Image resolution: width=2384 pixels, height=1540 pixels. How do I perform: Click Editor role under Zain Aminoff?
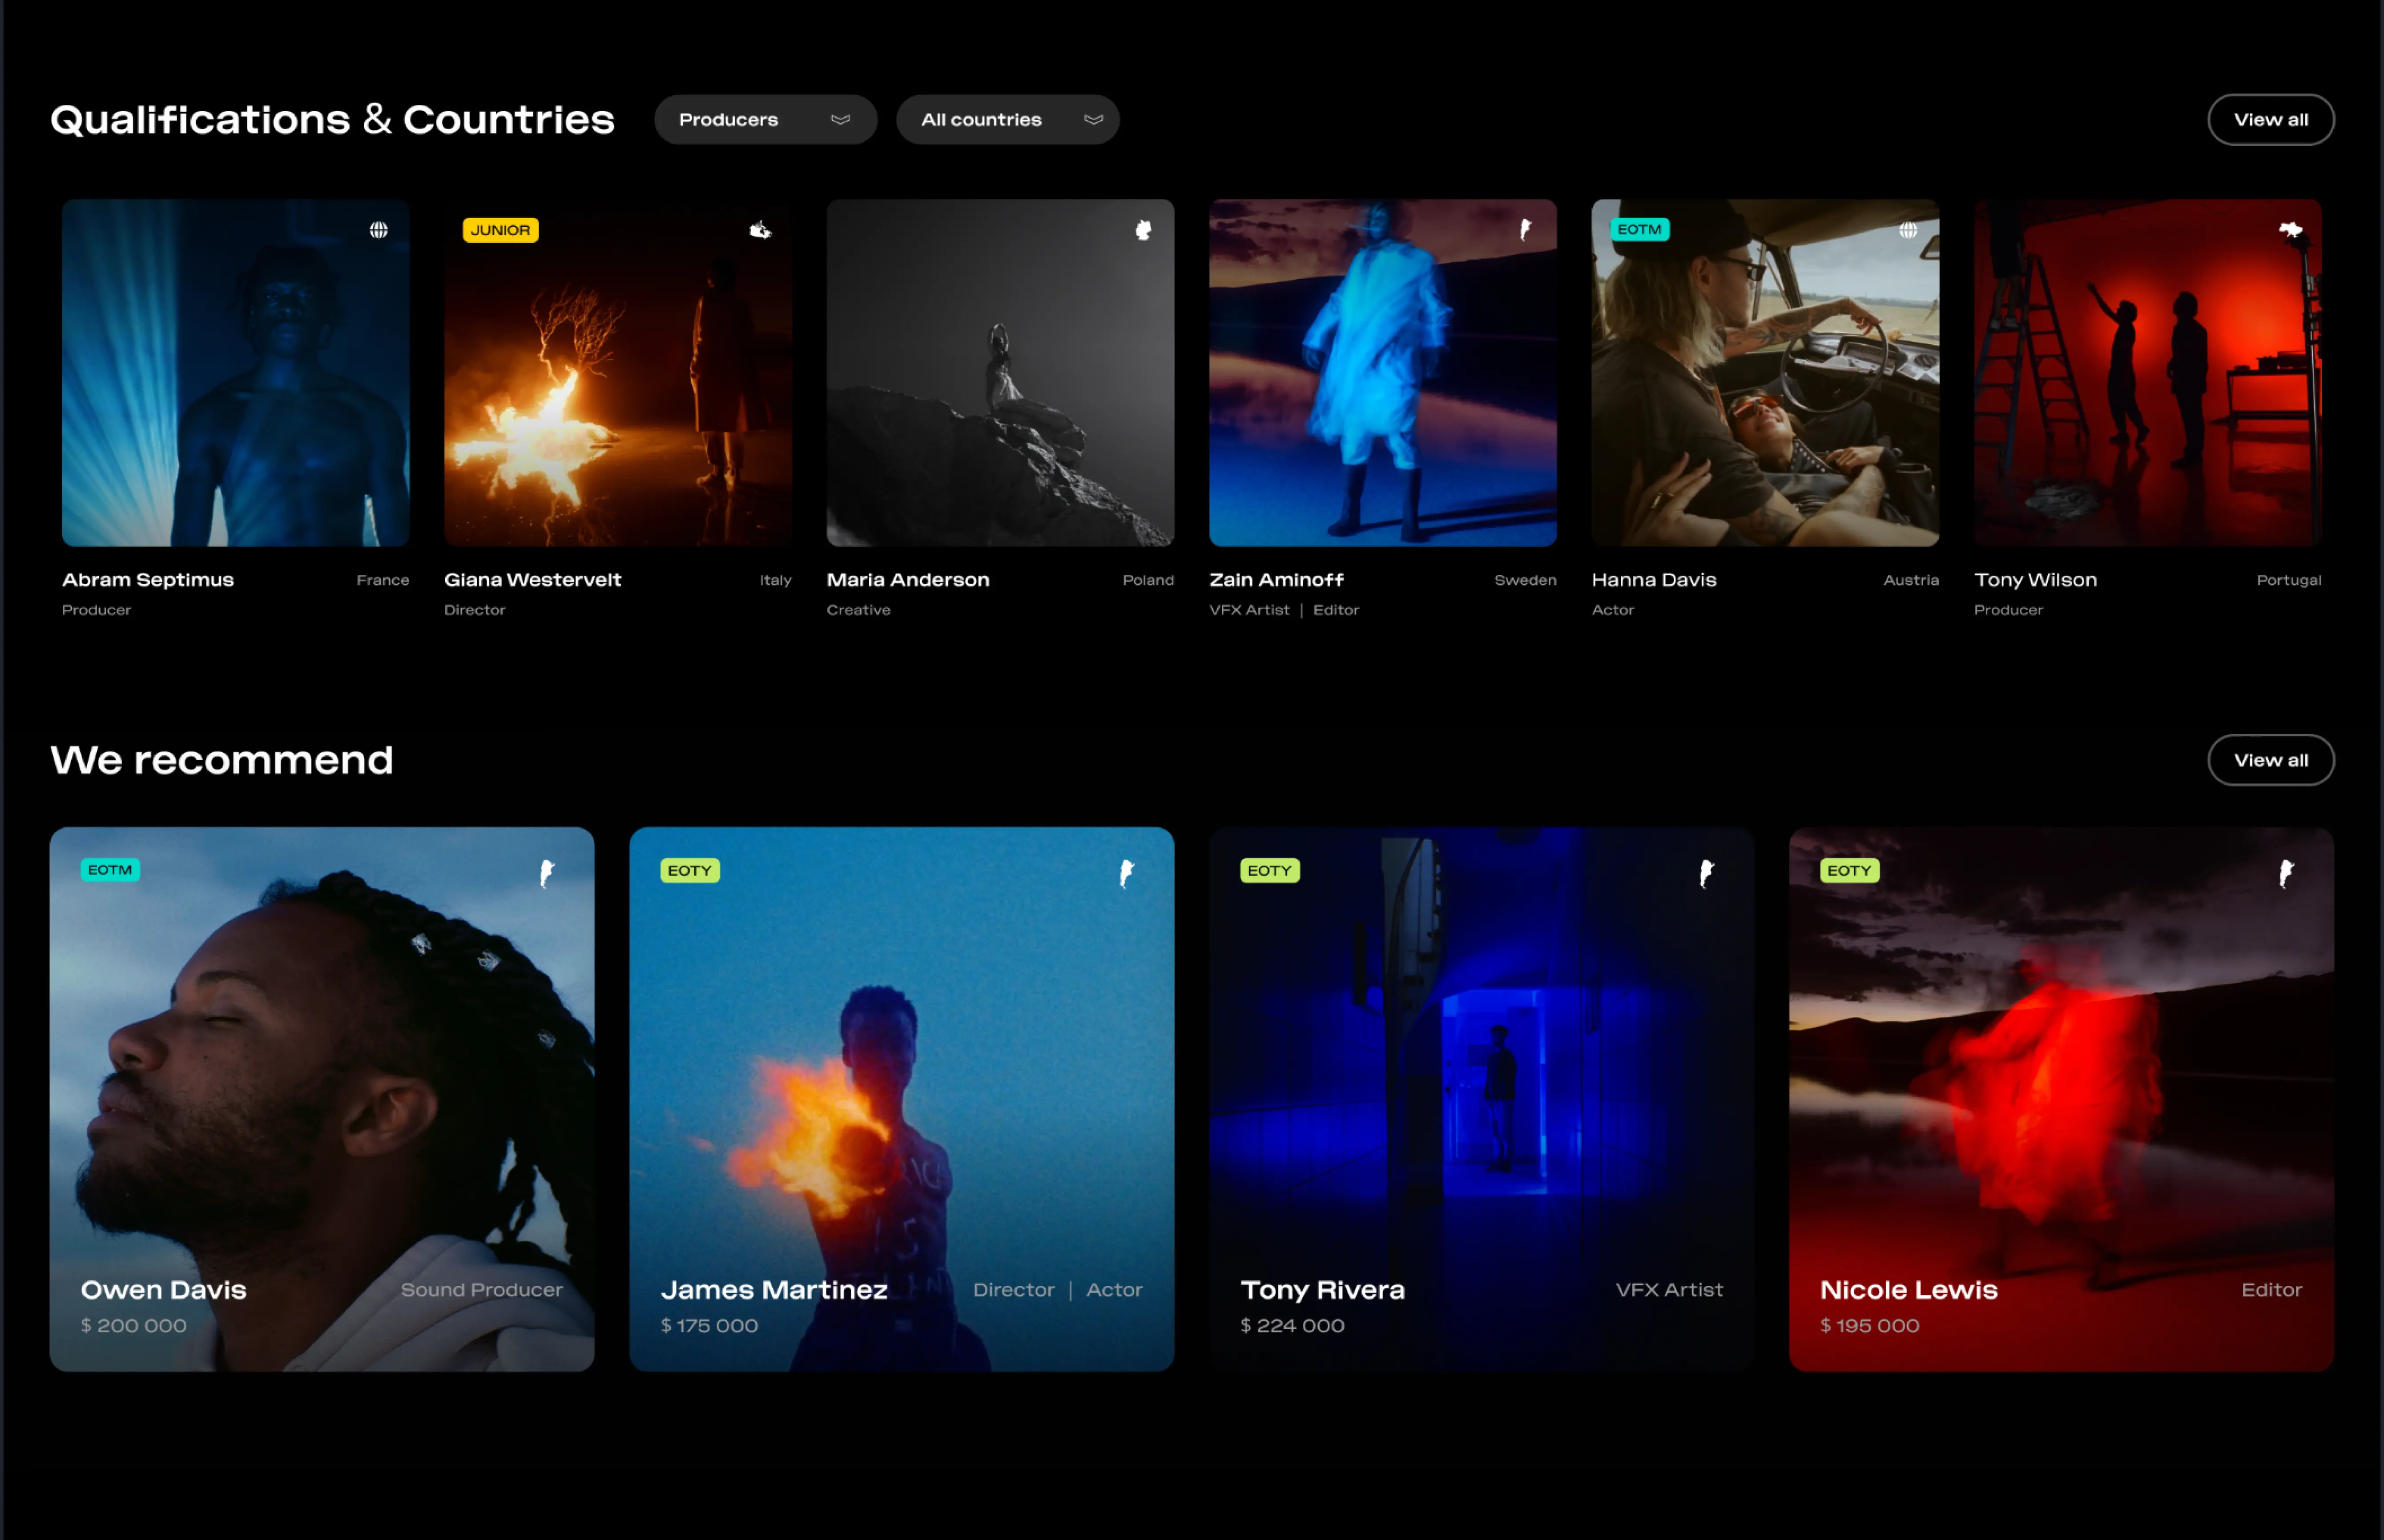point(1336,610)
